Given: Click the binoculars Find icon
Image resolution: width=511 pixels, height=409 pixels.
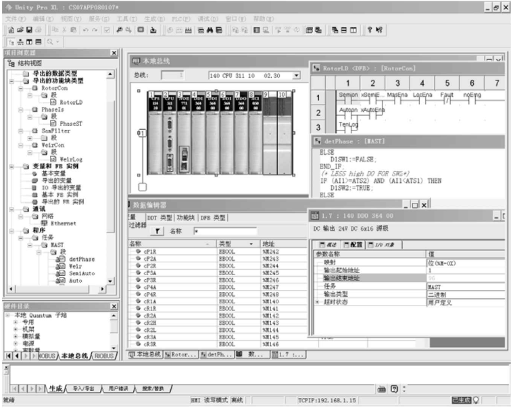Looking at the screenshot, I should [210, 30].
